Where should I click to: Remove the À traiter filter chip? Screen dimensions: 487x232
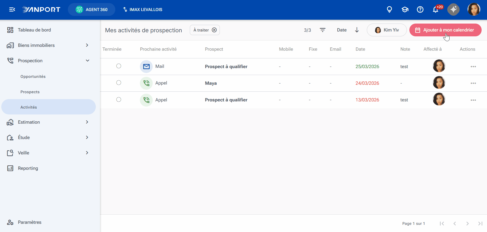pyautogui.click(x=214, y=30)
